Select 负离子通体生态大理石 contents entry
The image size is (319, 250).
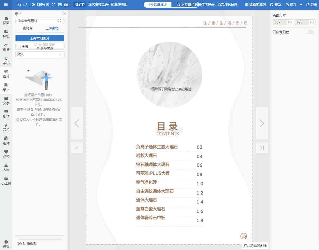[157, 147]
